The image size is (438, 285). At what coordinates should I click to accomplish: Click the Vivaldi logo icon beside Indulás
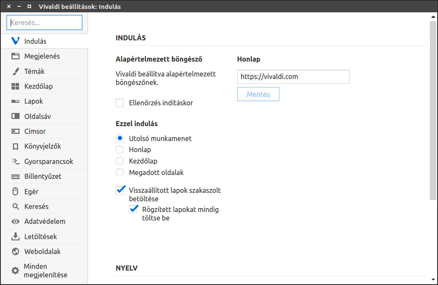click(15, 41)
